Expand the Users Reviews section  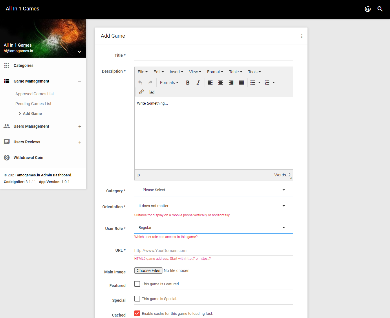80,142
